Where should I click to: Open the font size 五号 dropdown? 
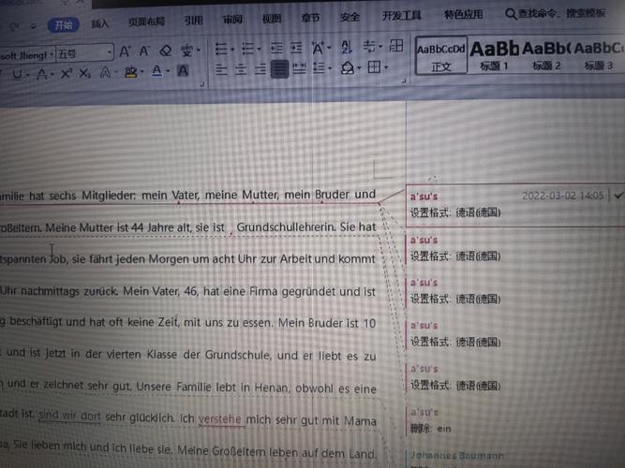coord(109,52)
